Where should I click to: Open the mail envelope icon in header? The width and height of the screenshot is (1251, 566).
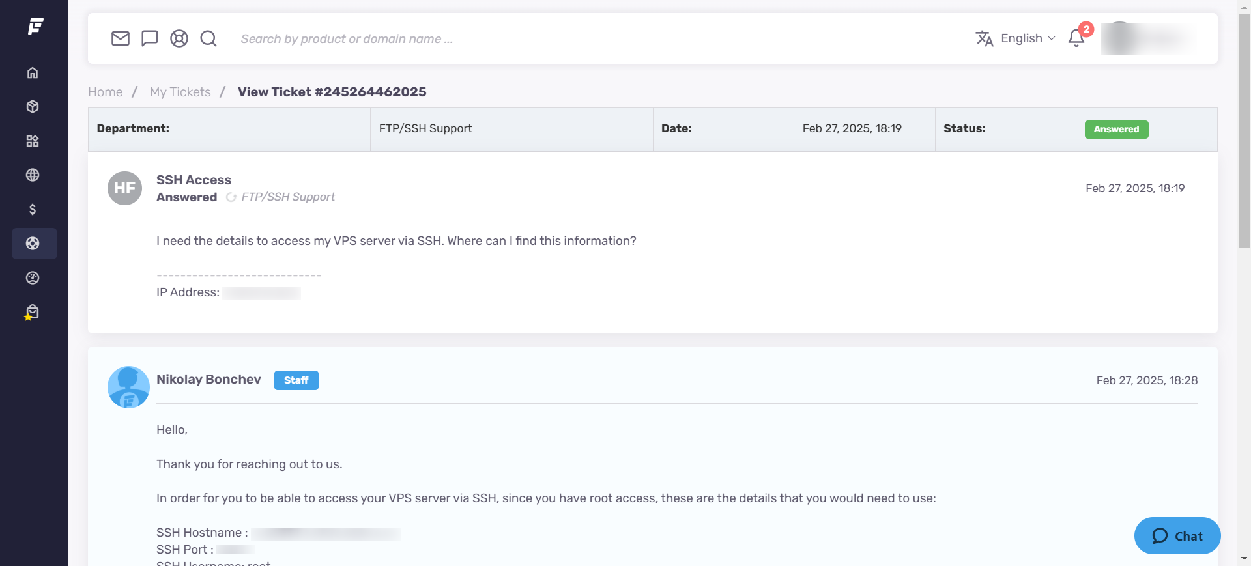(121, 38)
